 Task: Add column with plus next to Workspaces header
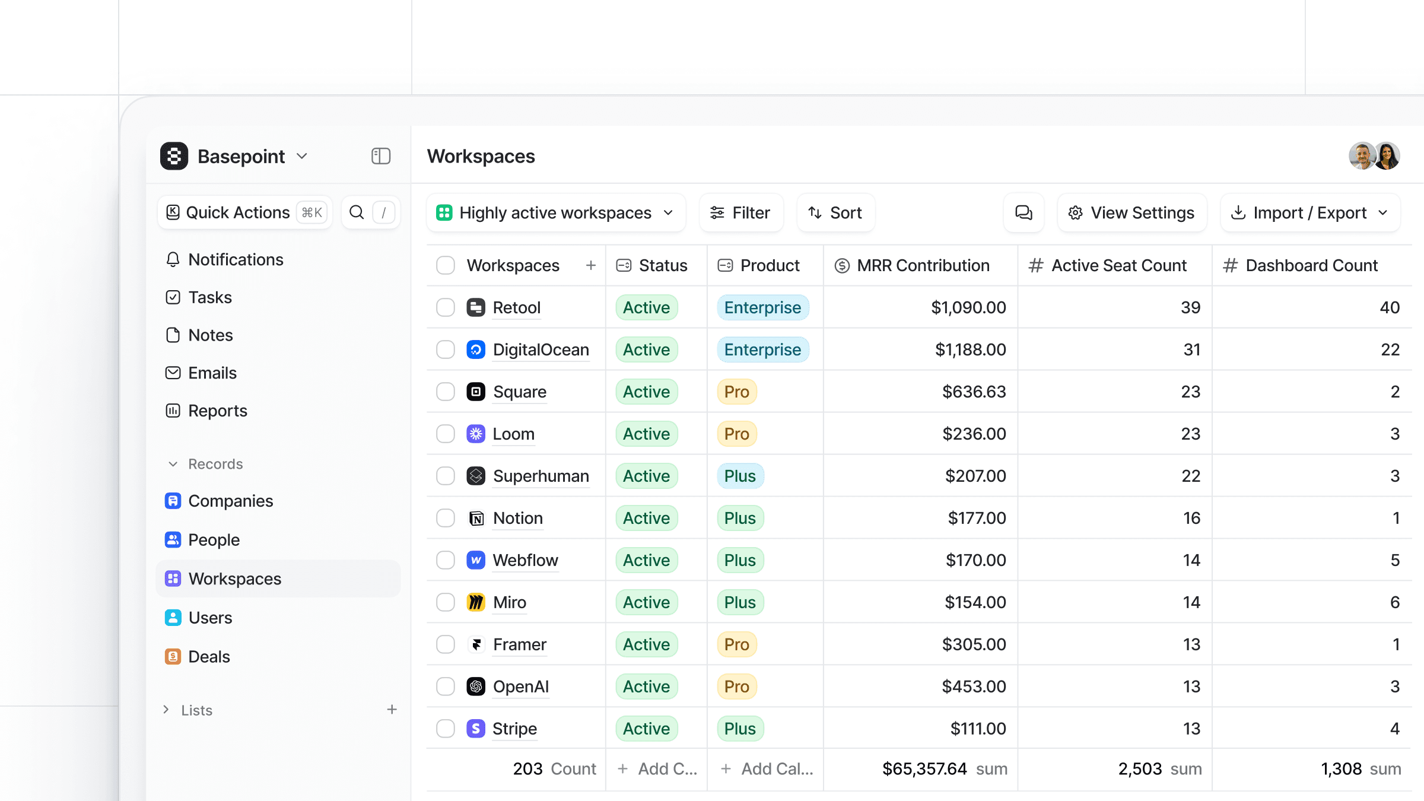590,265
